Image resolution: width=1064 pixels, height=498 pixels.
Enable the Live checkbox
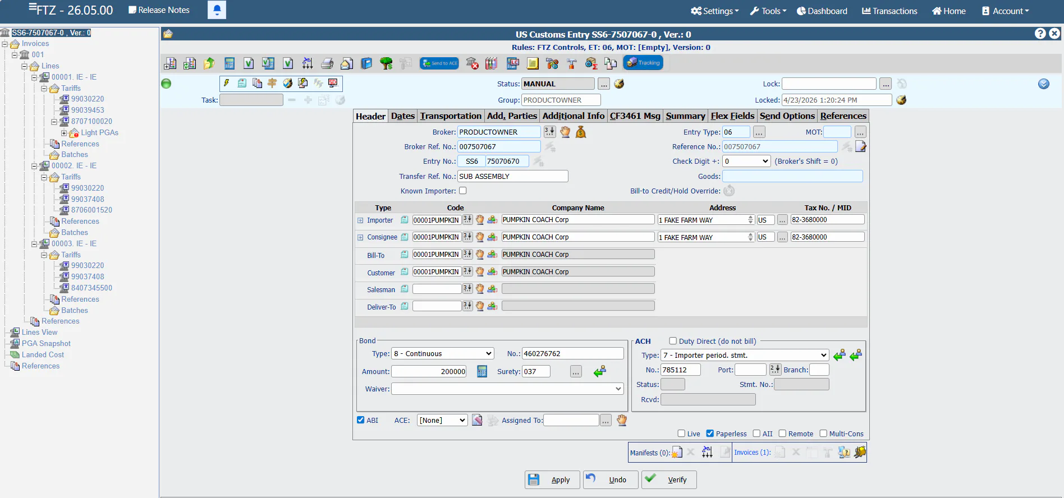(x=681, y=434)
